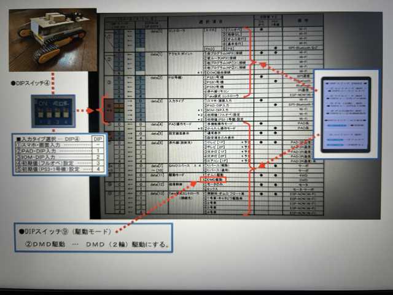
Task: Click the blue DIP switch image
Action: coord(52,111)
